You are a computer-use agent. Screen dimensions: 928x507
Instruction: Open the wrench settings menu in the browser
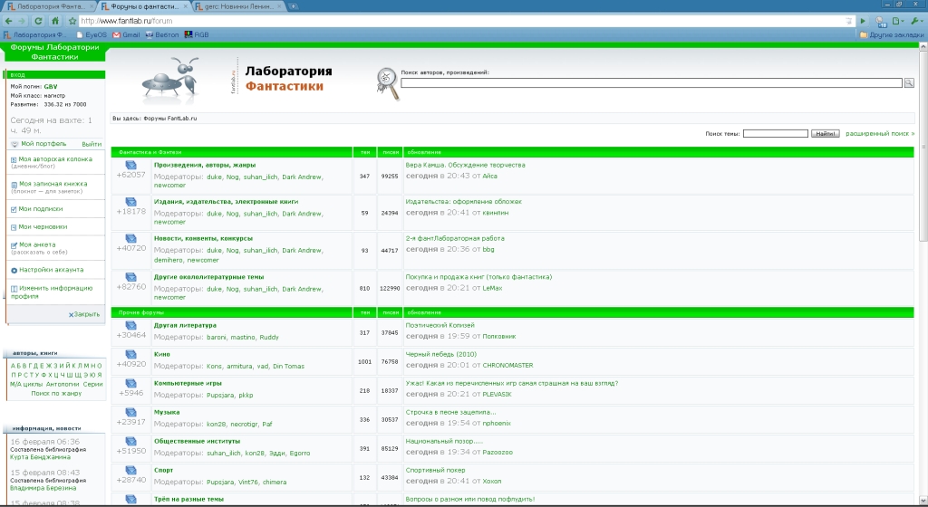[x=915, y=20]
